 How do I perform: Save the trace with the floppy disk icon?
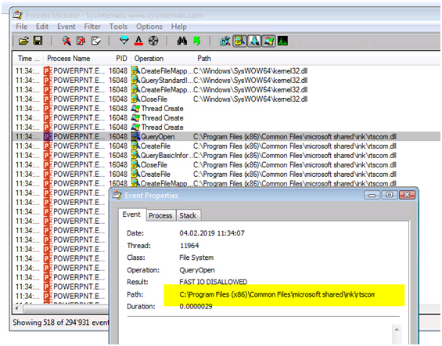(38, 41)
